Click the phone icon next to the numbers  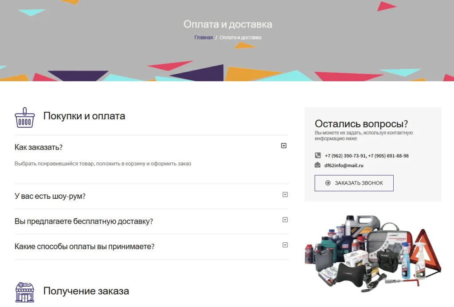(x=317, y=155)
